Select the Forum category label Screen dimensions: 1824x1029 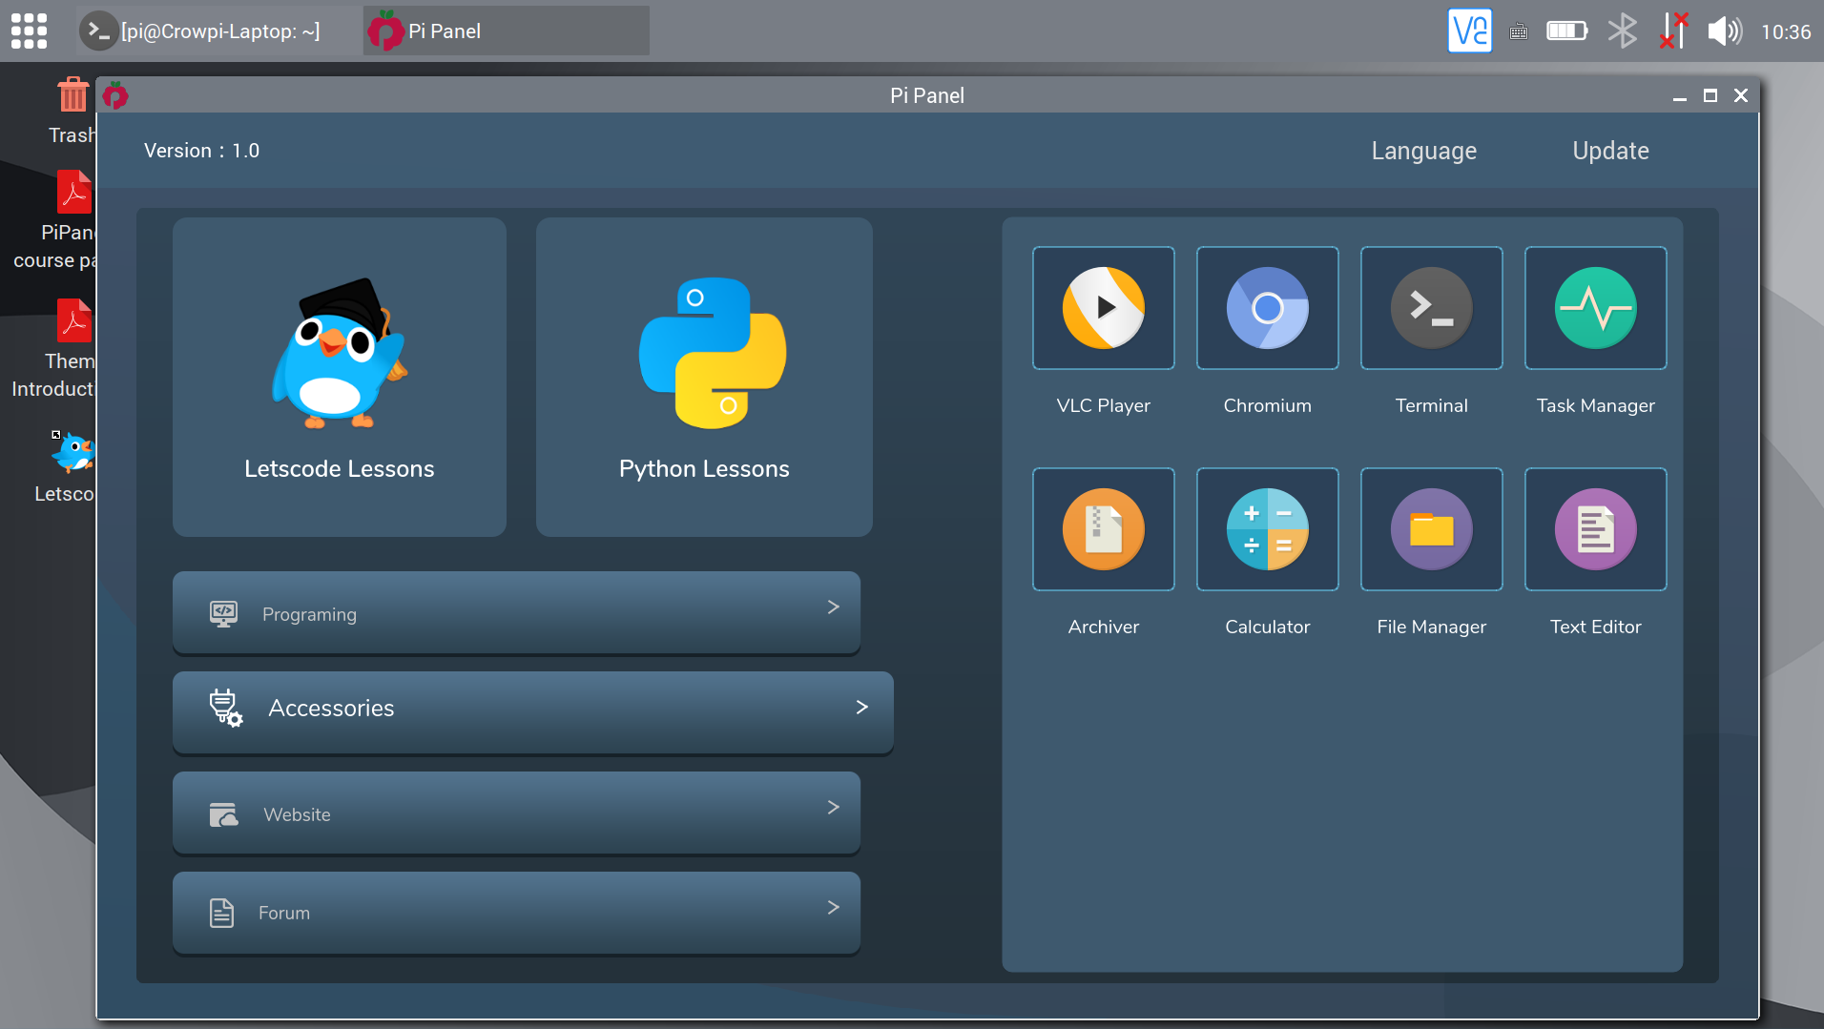[x=284, y=913]
